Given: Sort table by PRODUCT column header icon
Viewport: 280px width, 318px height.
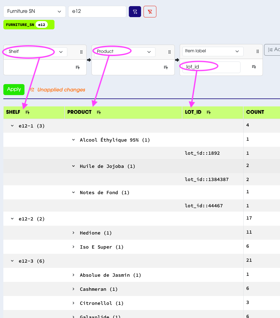Looking at the screenshot, I should click(99, 113).
